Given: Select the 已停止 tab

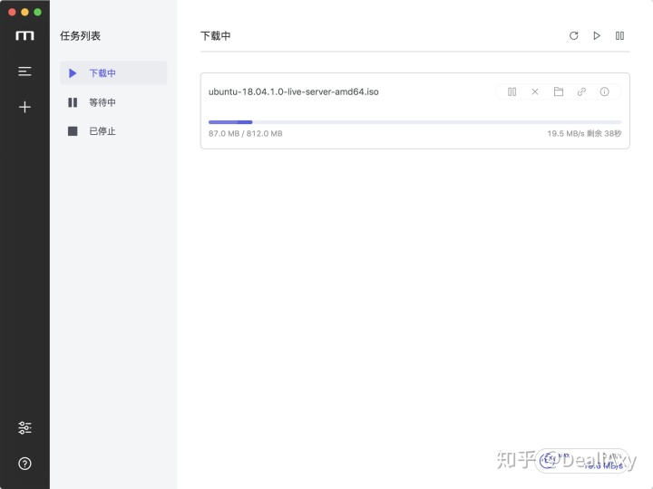Looking at the screenshot, I should [113, 131].
